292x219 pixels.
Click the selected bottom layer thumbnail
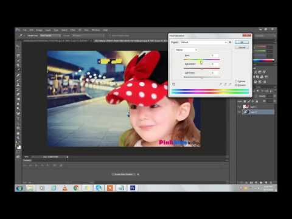click(x=246, y=112)
